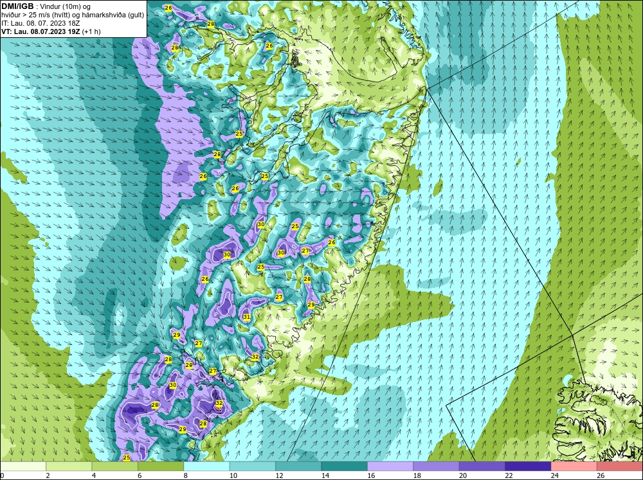
Task: Select the 4–6 m/s green legend swatch
Action: 115,466
